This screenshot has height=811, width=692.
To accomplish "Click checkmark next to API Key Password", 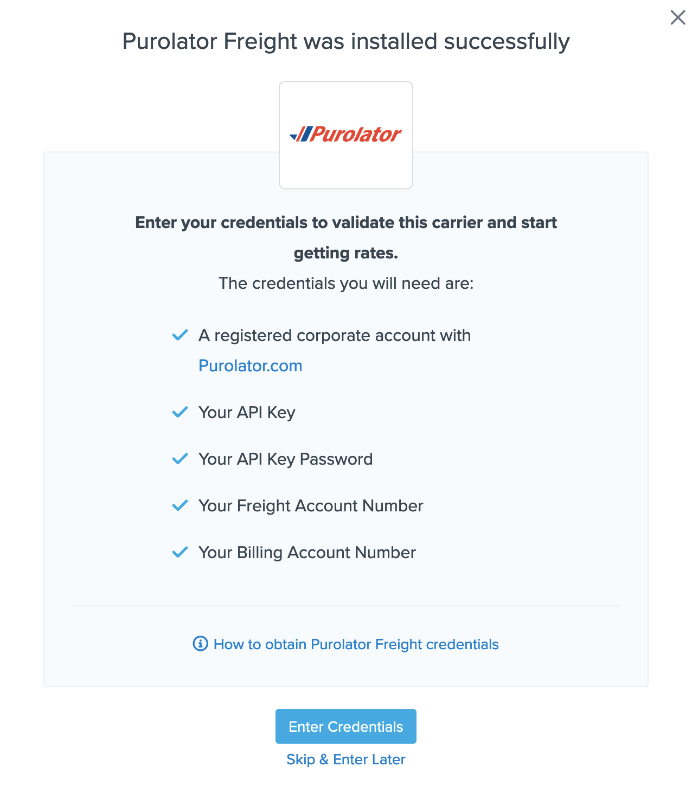I will click(180, 459).
